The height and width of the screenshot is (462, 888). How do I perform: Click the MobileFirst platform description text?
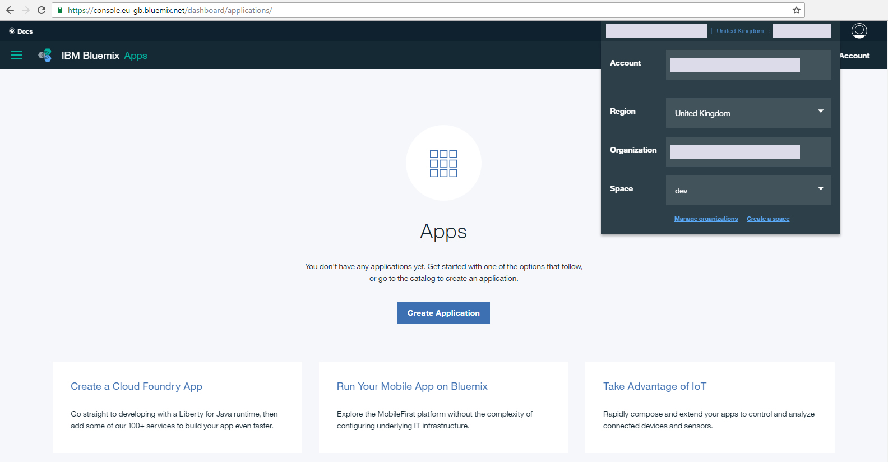click(x=434, y=420)
